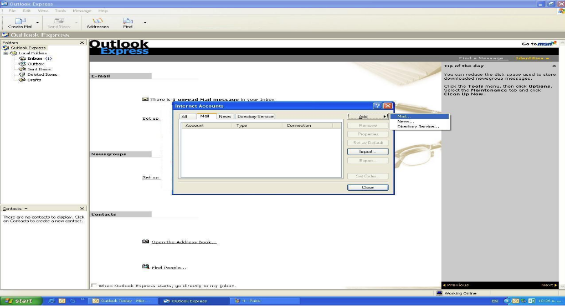Screen dimensions: 565x306
Task: Open the Addresses book icon
Action: tap(97, 21)
